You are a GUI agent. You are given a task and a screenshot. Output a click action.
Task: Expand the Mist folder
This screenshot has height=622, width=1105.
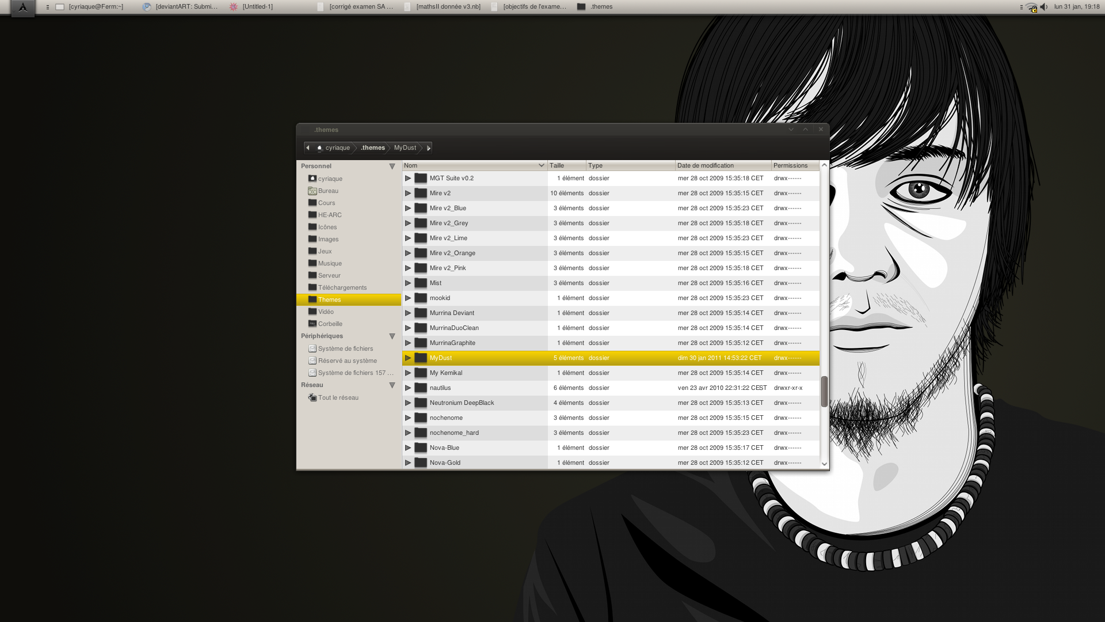pyautogui.click(x=408, y=283)
